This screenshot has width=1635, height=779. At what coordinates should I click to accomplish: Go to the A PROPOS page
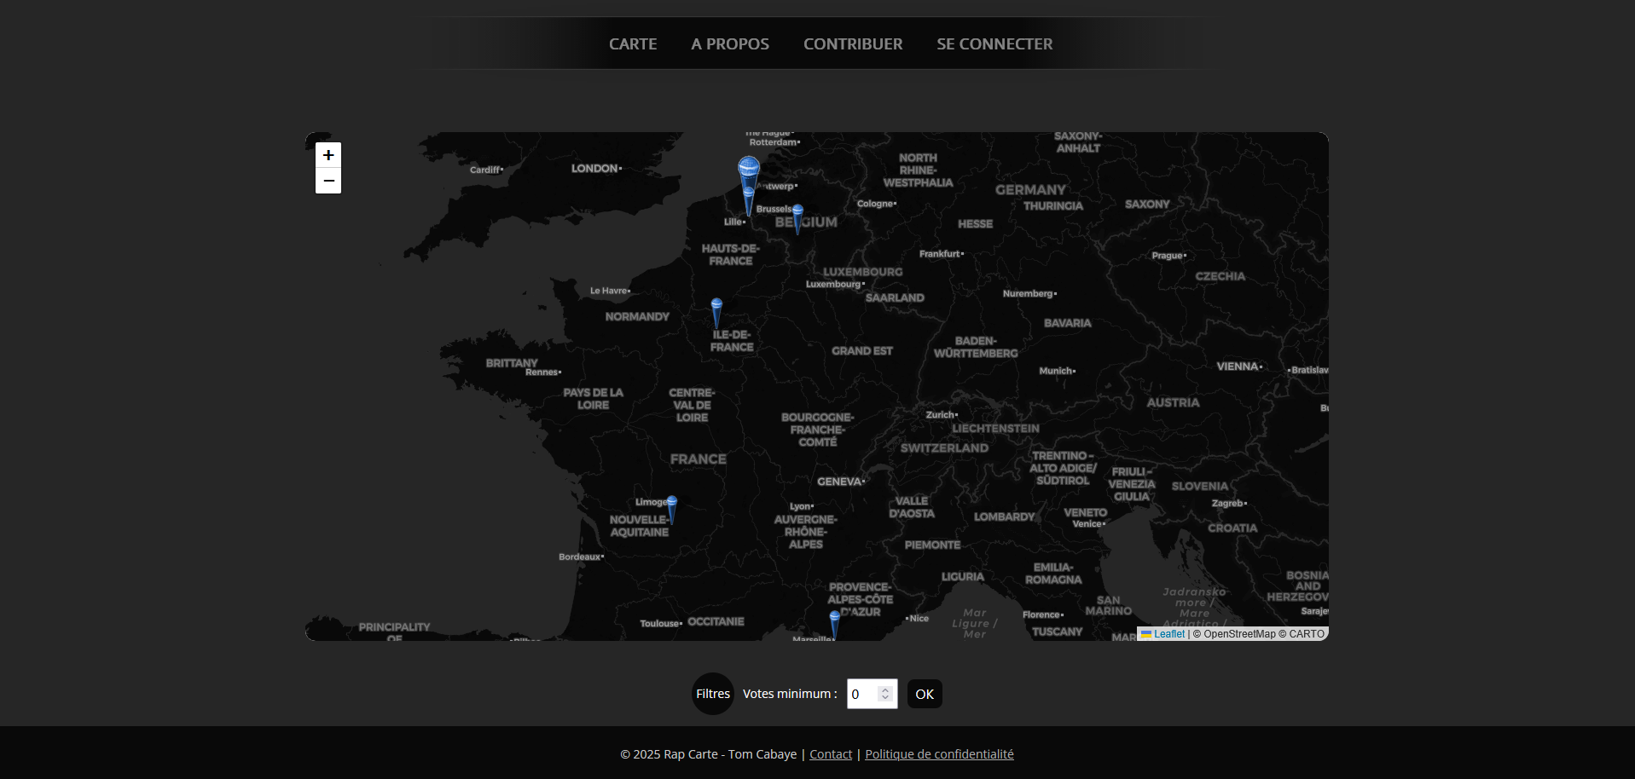pos(730,44)
